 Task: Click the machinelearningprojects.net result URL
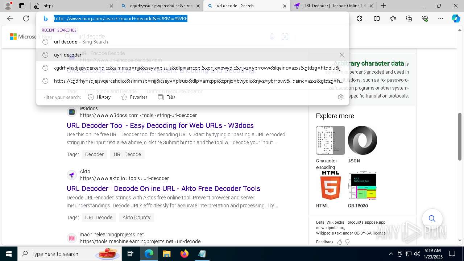(x=140, y=241)
